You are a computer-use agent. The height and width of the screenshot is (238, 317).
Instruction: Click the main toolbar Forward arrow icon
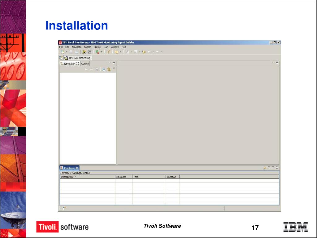coord(157,52)
